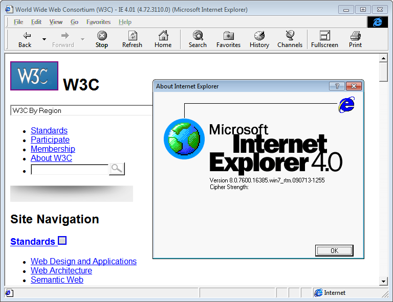Minimize the Internet Explorer window
393x302 pixels.
346,10
